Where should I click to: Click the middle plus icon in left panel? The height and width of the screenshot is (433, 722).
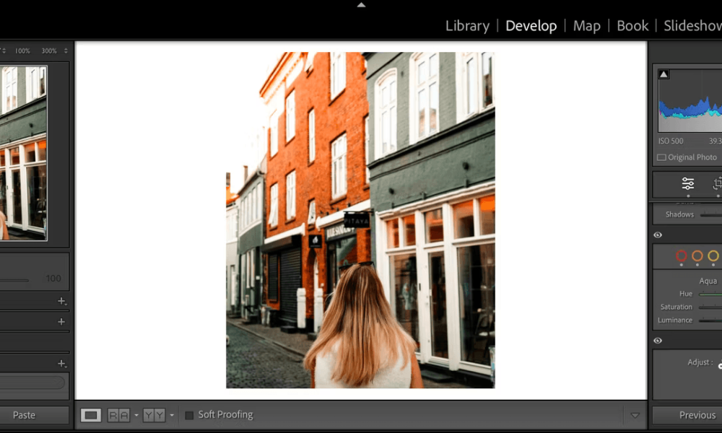(61, 322)
